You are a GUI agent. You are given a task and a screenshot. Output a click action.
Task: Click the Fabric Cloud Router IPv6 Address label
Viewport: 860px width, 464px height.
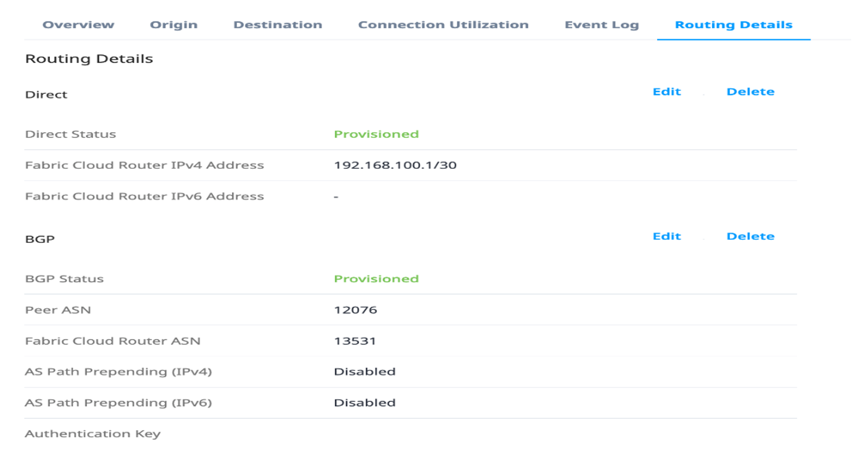click(x=144, y=196)
